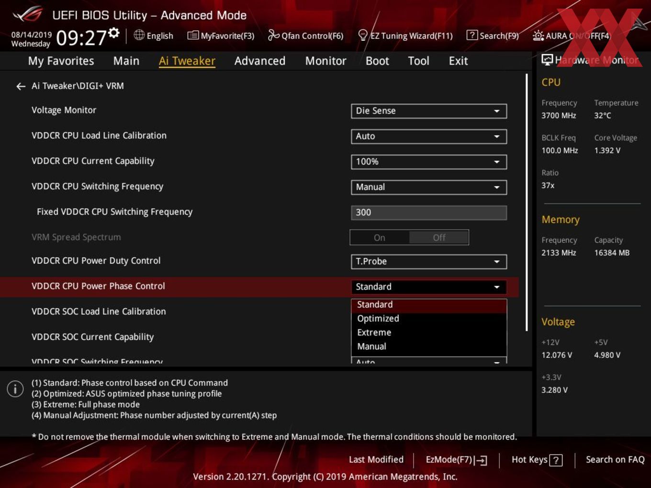Open Boot tab
The height and width of the screenshot is (488, 651).
pos(377,61)
